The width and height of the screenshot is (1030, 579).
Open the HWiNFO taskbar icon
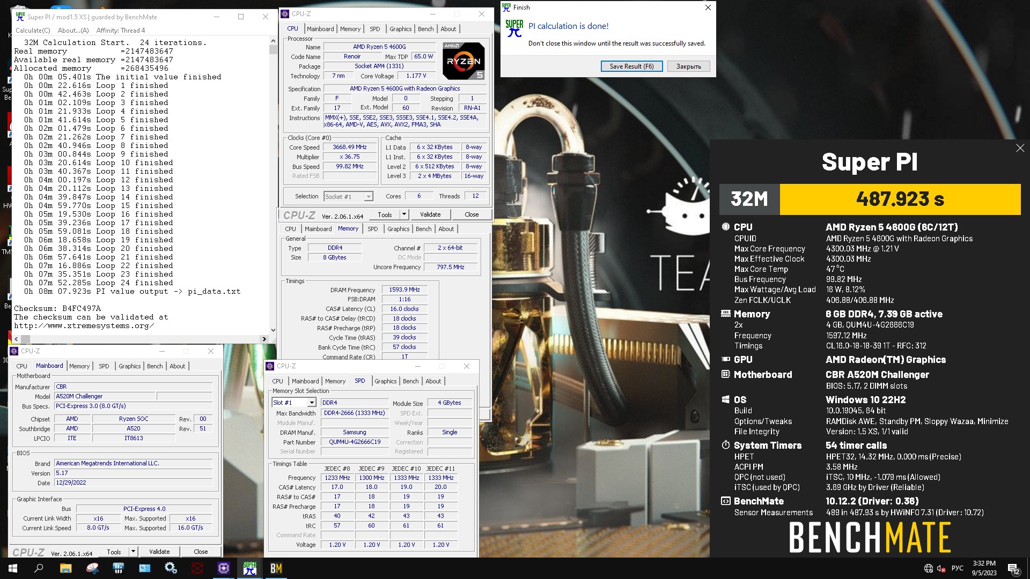119,568
